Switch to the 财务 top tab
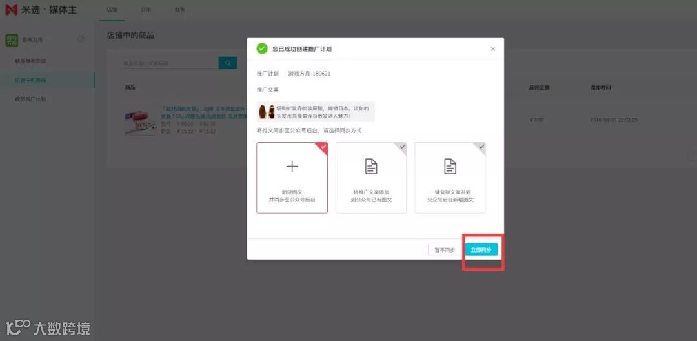Screen dimensions: 697x341 [180, 10]
